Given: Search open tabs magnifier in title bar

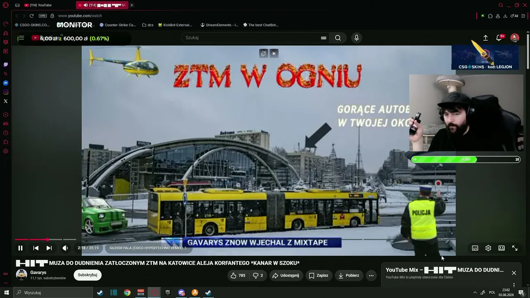Looking at the screenshot, I should coord(501,5).
